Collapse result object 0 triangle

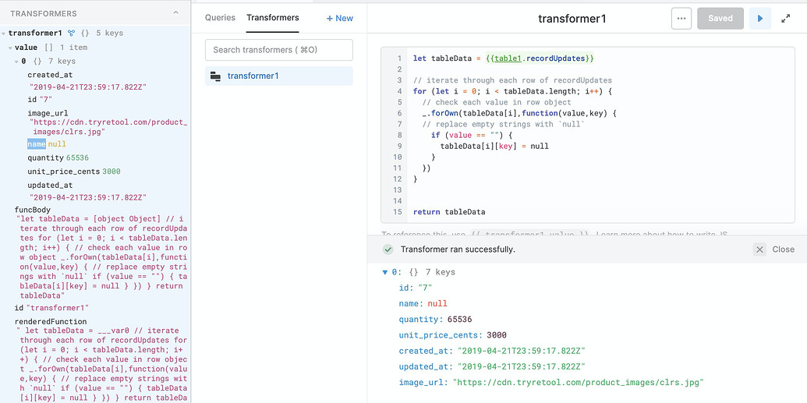pos(385,272)
